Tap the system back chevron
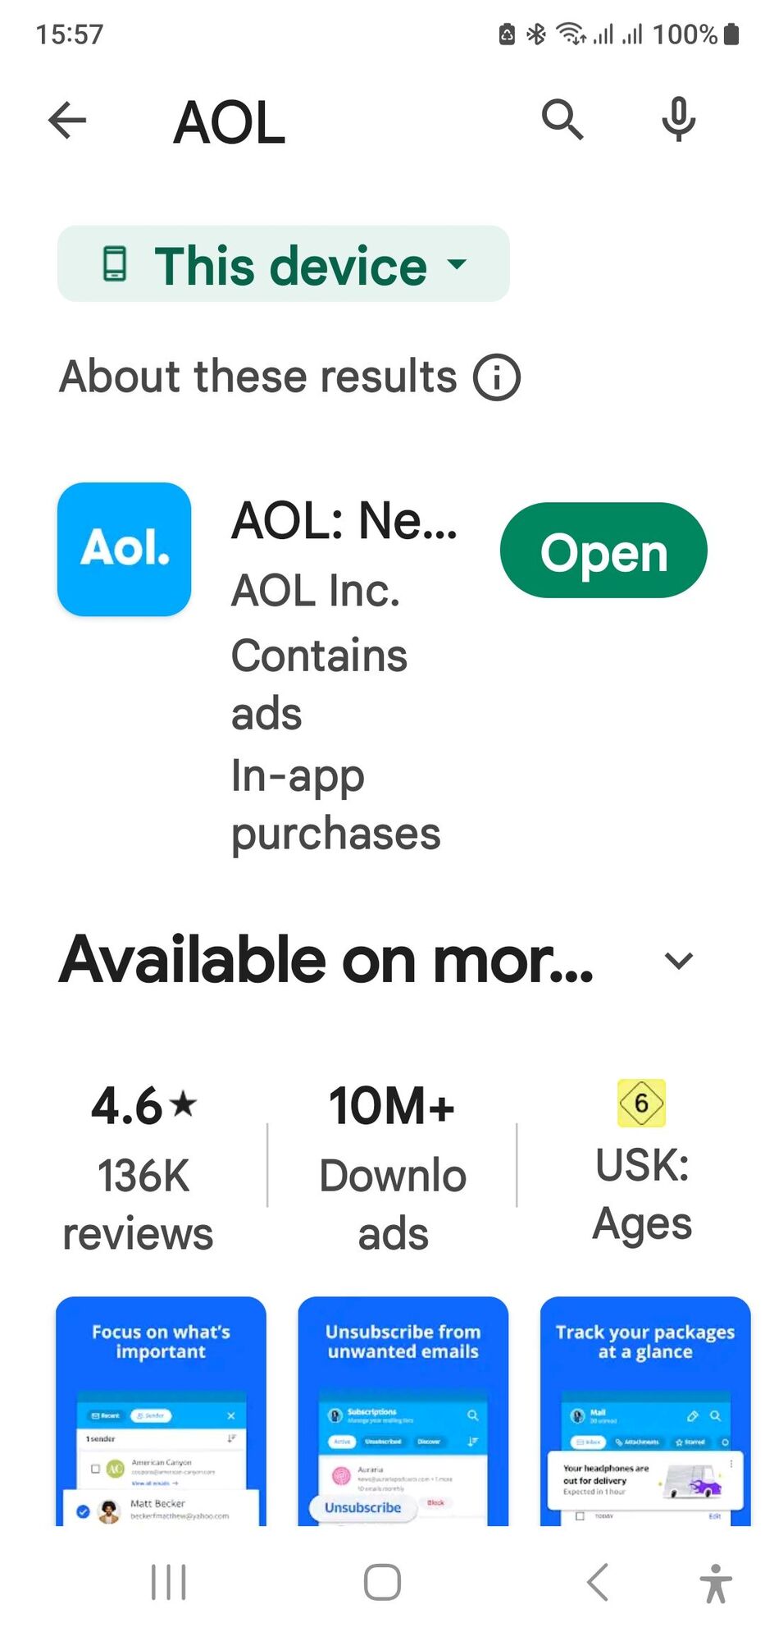765x1641 pixels. [598, 1582]
